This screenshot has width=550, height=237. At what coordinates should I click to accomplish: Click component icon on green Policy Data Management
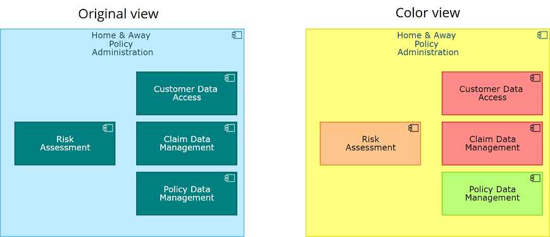coord(535,178)
